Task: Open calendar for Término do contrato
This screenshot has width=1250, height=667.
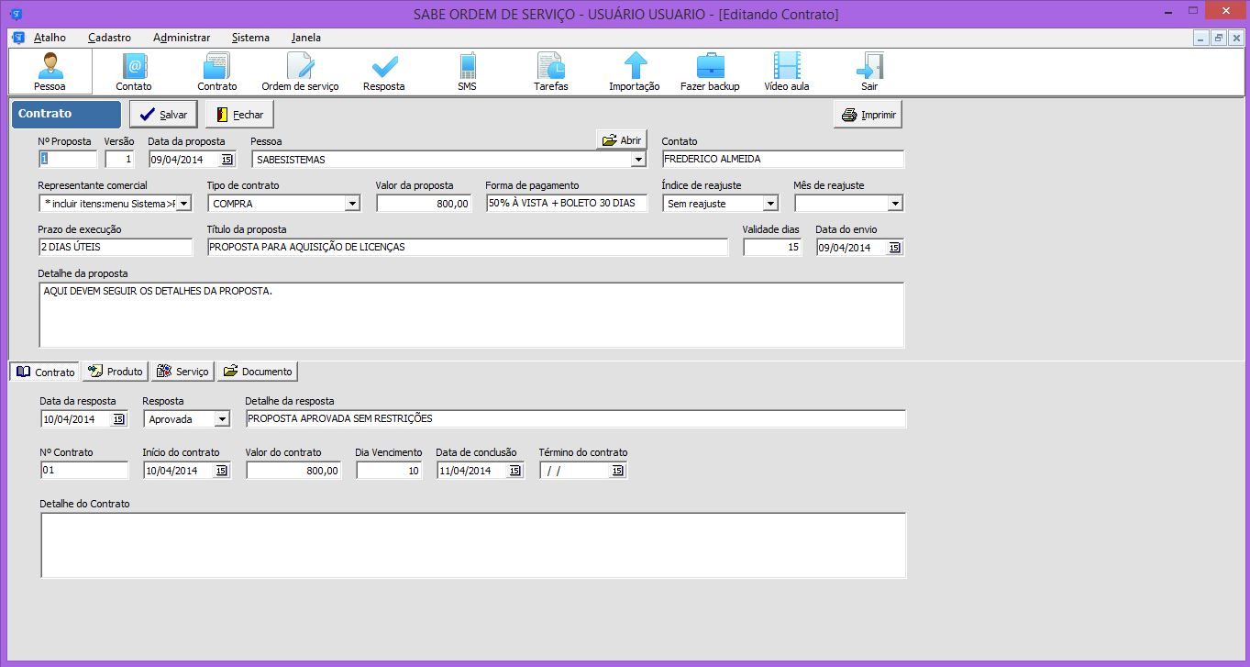Action: click(x=618, y=471)
